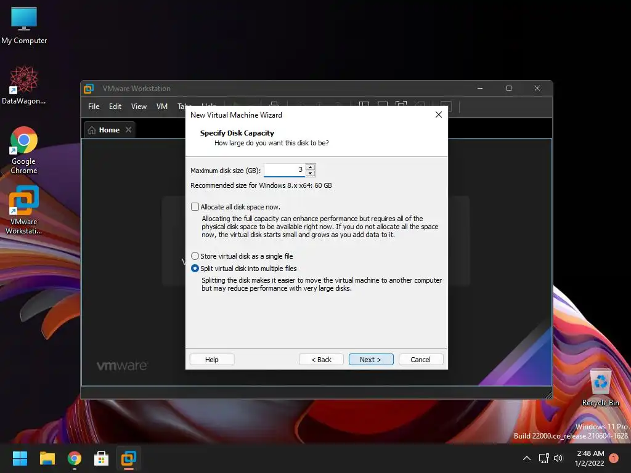
Task: Open Microsoft Store from the taskbar
Action: (102, 458)
